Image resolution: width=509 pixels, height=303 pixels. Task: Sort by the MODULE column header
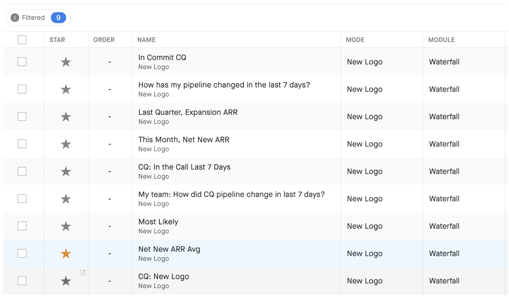[x=441, y=40]
